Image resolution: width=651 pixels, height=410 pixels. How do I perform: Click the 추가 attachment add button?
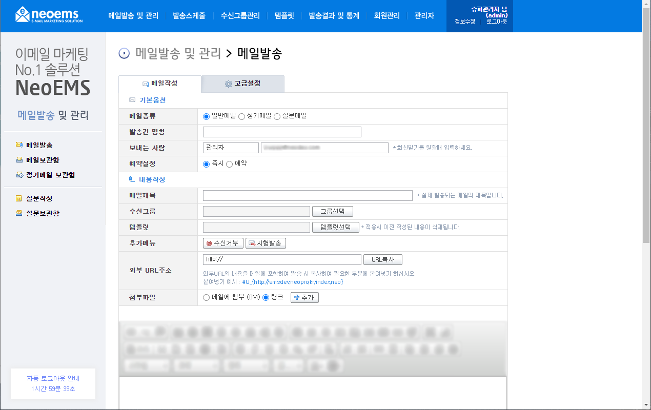click(x=304, y=297)
